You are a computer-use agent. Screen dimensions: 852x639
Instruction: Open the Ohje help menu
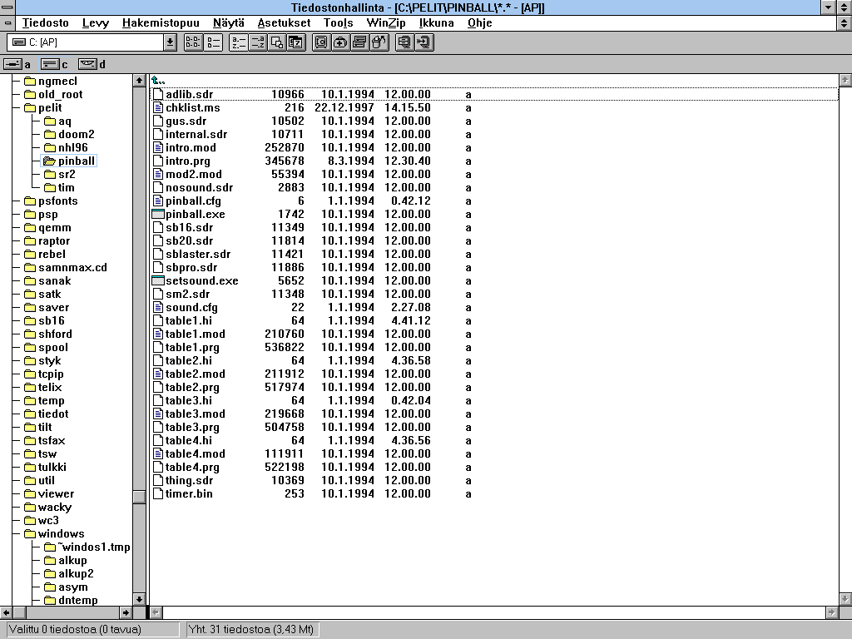coord(479,22)
